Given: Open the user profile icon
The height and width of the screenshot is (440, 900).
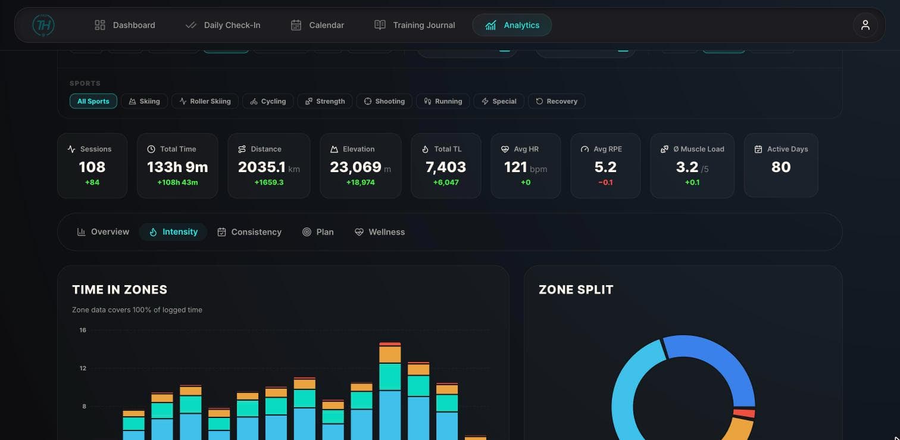Looking at the screenshot, I should [x=865, y=25].
